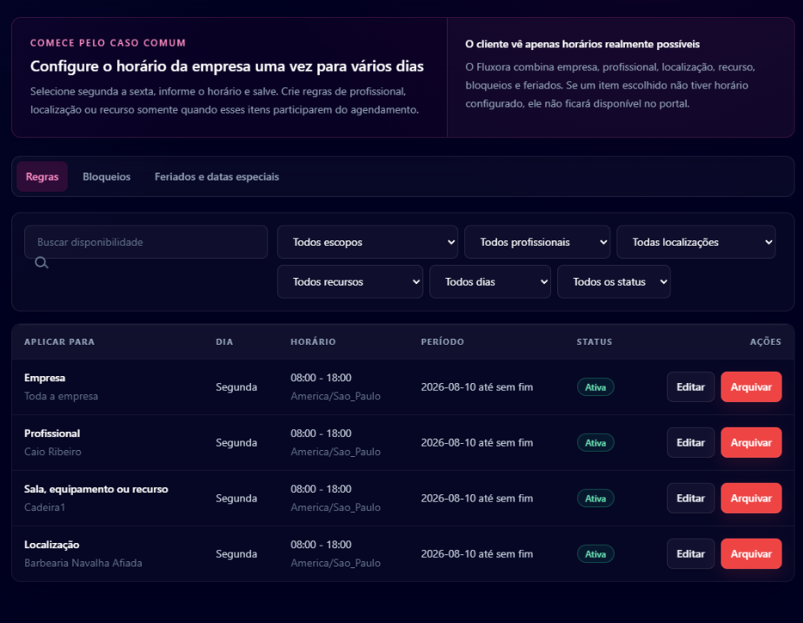803x623 pixels.
Task: Click 'COMECE PELO CASO COMUM' heading label
Action: (x=107, y=43)
